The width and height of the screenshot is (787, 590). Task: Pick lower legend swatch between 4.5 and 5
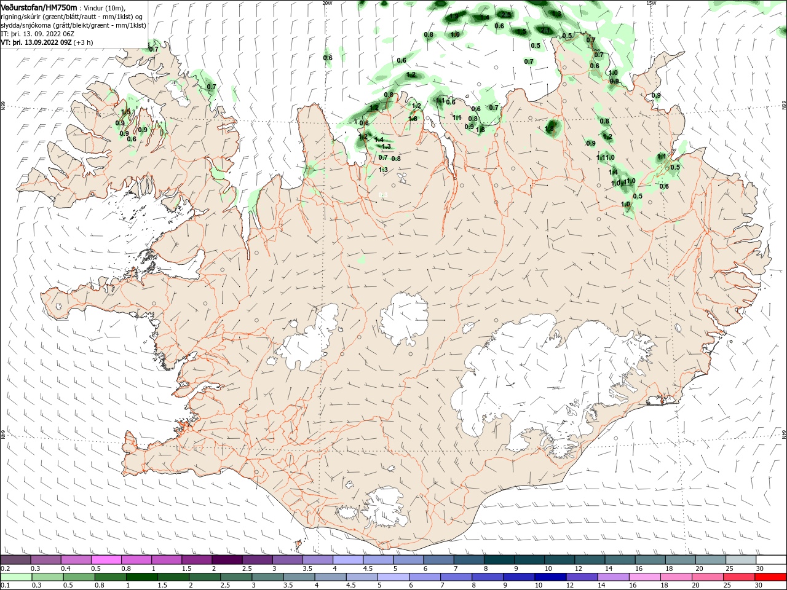coord(362,577)
